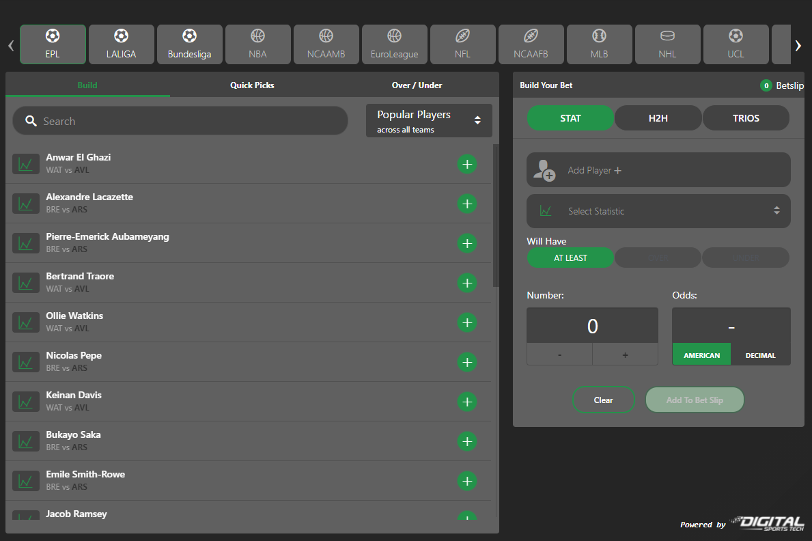Switch to the MLB league tab

[x=599, y=44]
